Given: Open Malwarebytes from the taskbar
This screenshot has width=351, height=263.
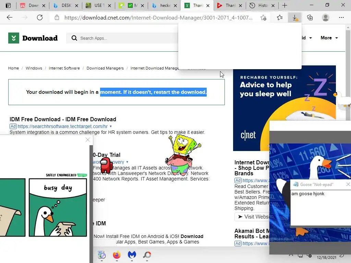Looking at the screenshot, I should [x=132, y=255].
